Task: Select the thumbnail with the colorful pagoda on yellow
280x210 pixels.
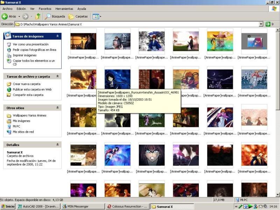Action: point(220,41)
